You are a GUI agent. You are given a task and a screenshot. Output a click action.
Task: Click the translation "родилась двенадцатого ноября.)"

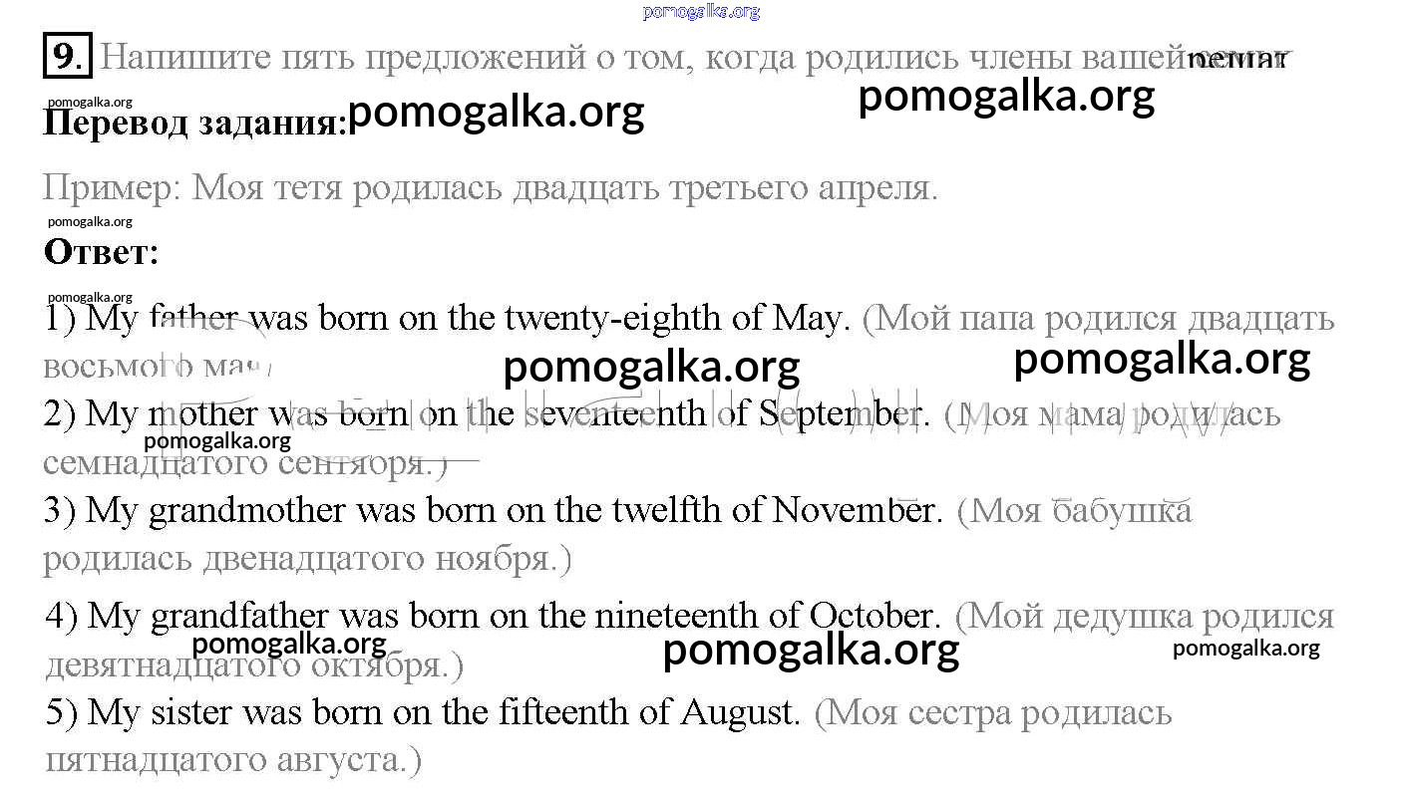[307, 558]
